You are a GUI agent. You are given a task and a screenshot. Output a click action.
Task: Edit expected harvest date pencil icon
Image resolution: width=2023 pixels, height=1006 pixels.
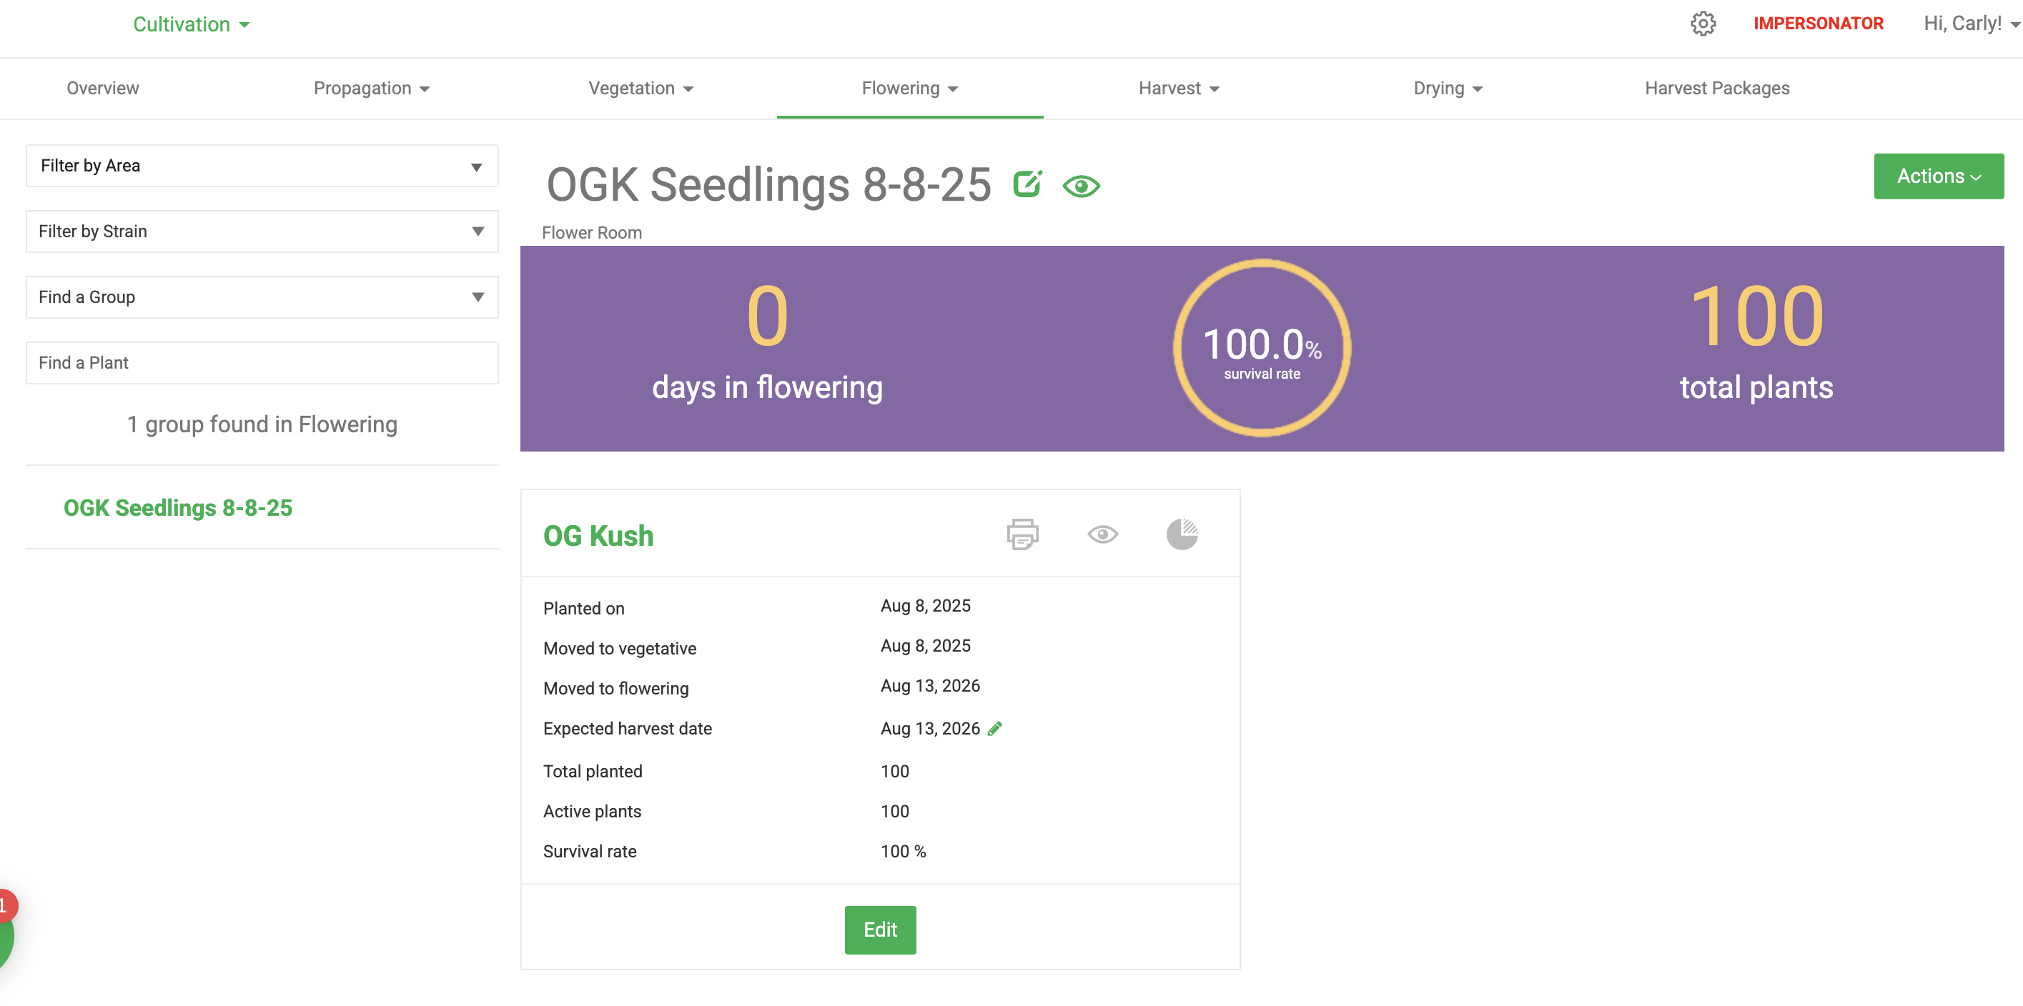(995, 728)
